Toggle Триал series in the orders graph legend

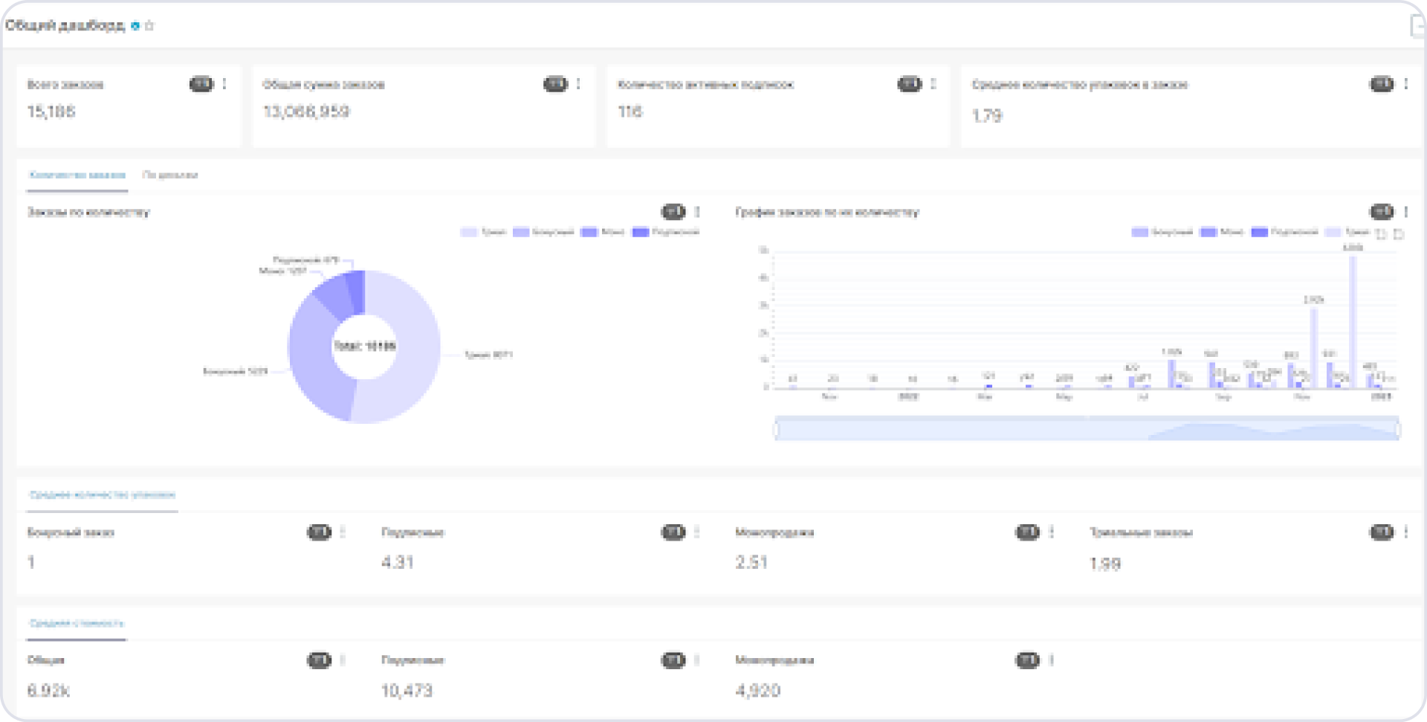tap(1347, 232)
